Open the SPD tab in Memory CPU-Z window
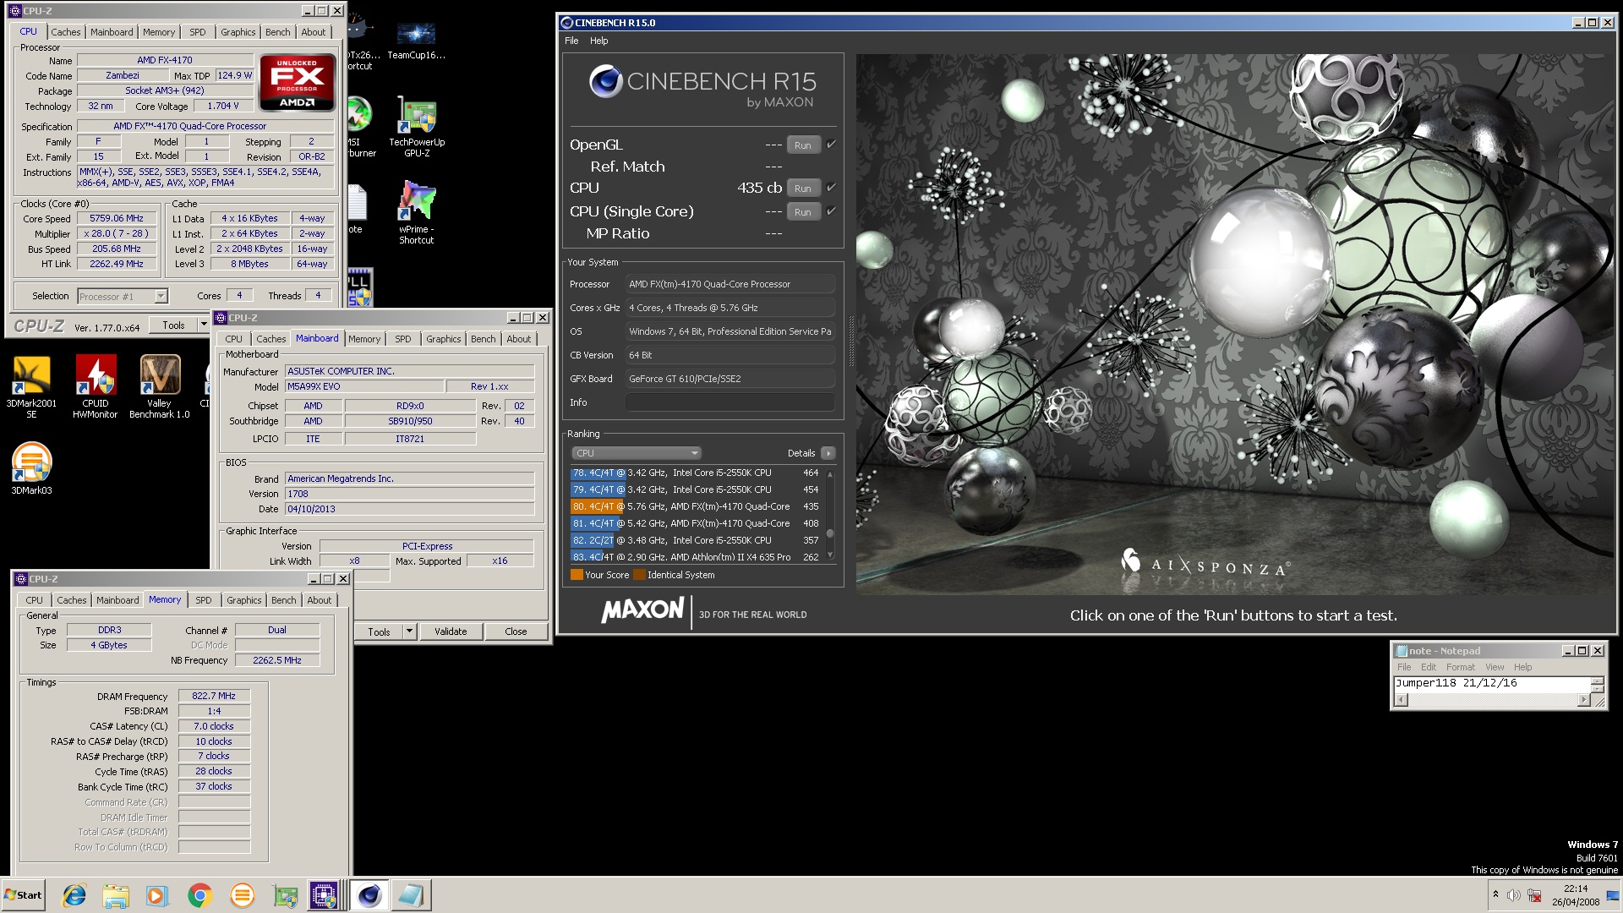1623x913 pixels. (204, 600)
